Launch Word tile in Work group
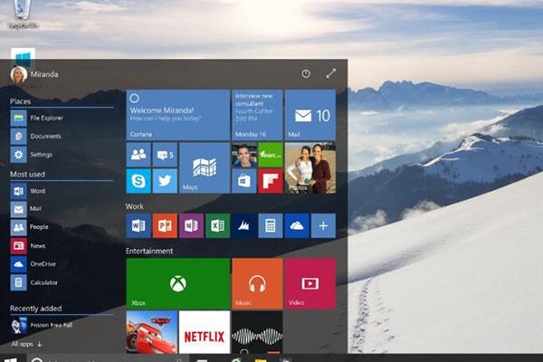 138,226
